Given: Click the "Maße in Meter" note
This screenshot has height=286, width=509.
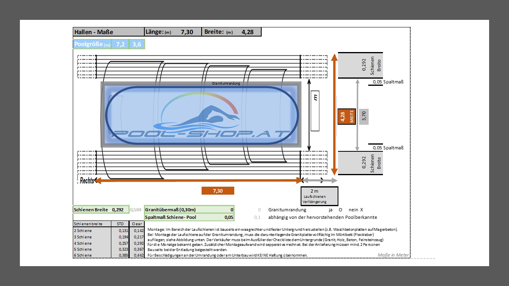Looking at the screenshot, I should [393, 255].
